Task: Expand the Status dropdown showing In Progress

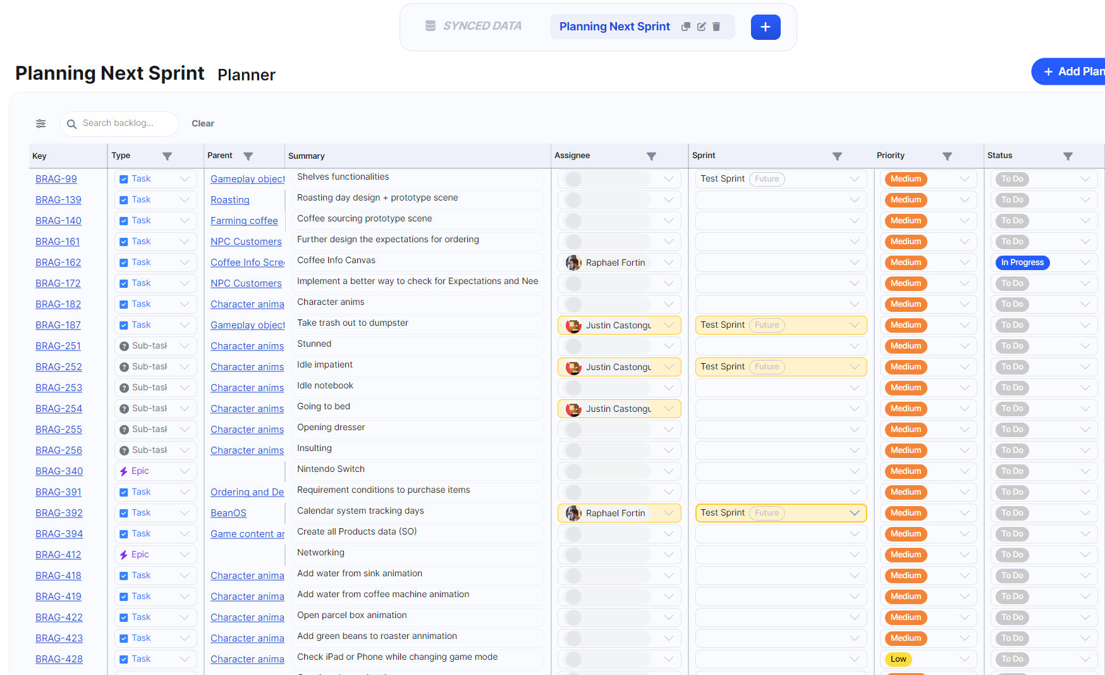Action: [x=1085, y=263]
